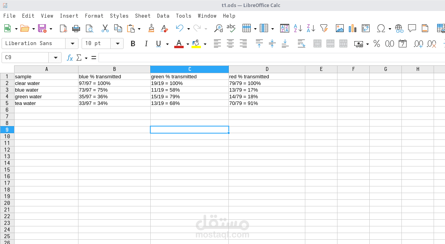Sort ascending A to Z

[298, 28]
